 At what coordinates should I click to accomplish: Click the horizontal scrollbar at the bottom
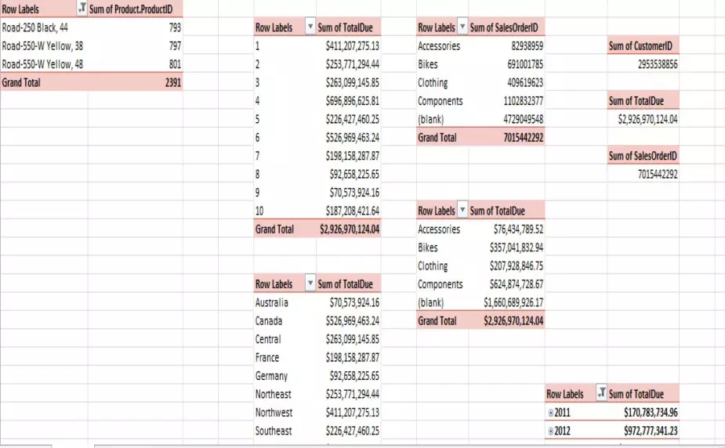(x=392, y=445)
